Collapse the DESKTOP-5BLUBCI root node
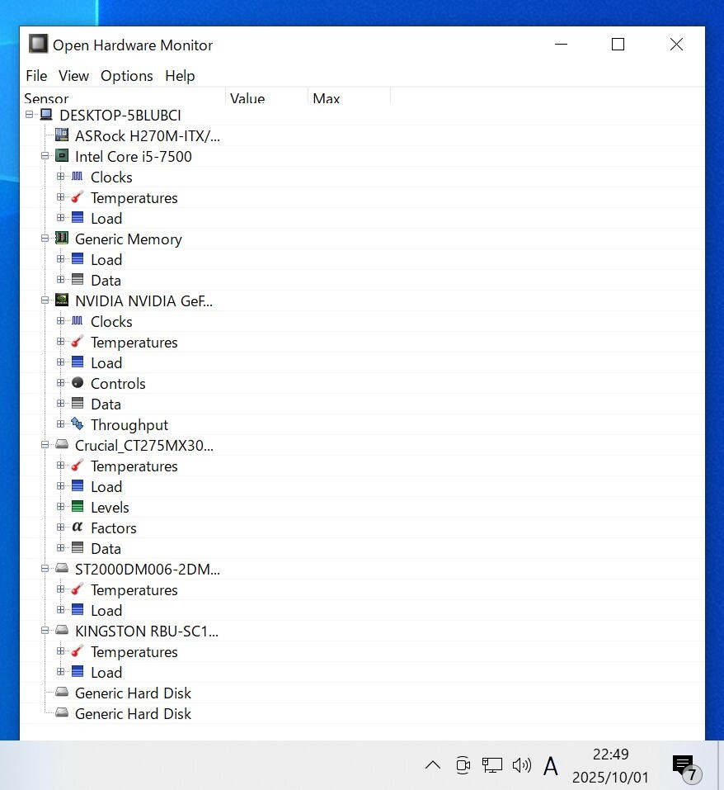The height and width of the screenshot is (790, 724). coord(29,115)
